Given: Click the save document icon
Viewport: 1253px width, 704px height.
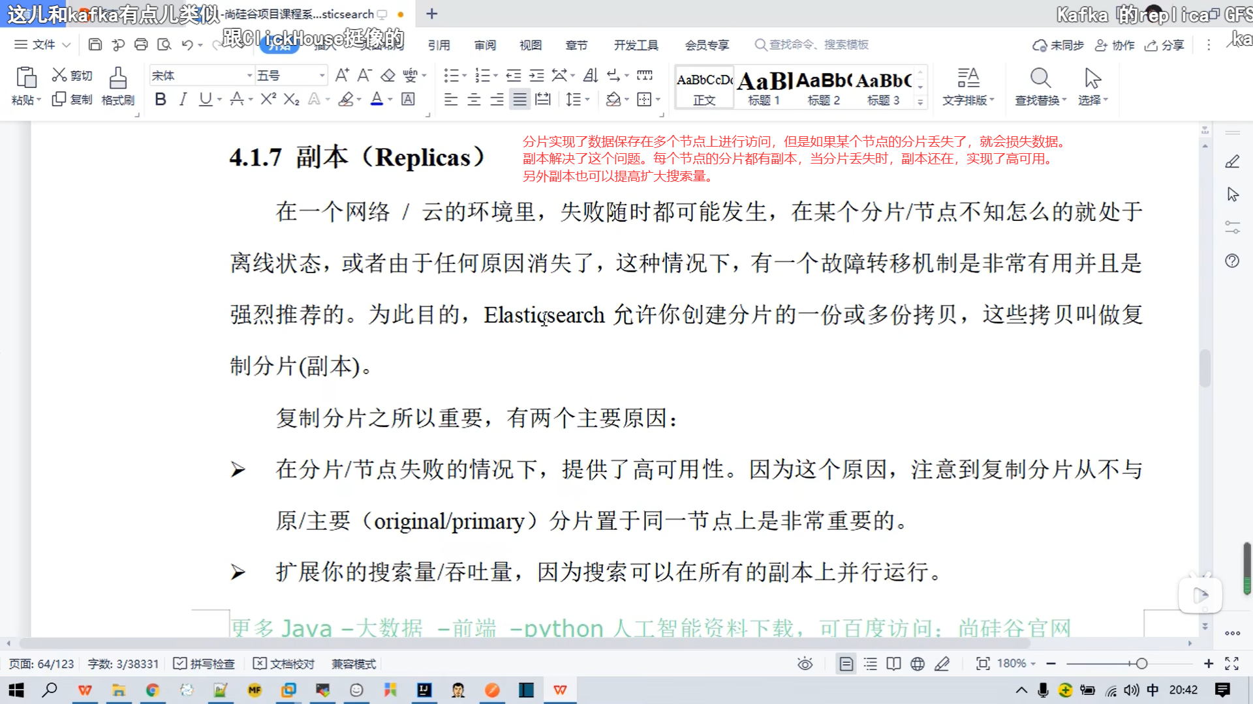Looking at the screenshot, I should click(95, 44).
